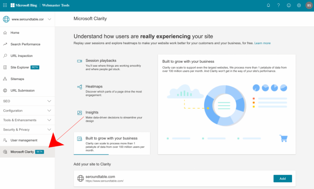
Task: Click the BETA badge beside Microsoft Clarity
Action: (x=39, y=152)
